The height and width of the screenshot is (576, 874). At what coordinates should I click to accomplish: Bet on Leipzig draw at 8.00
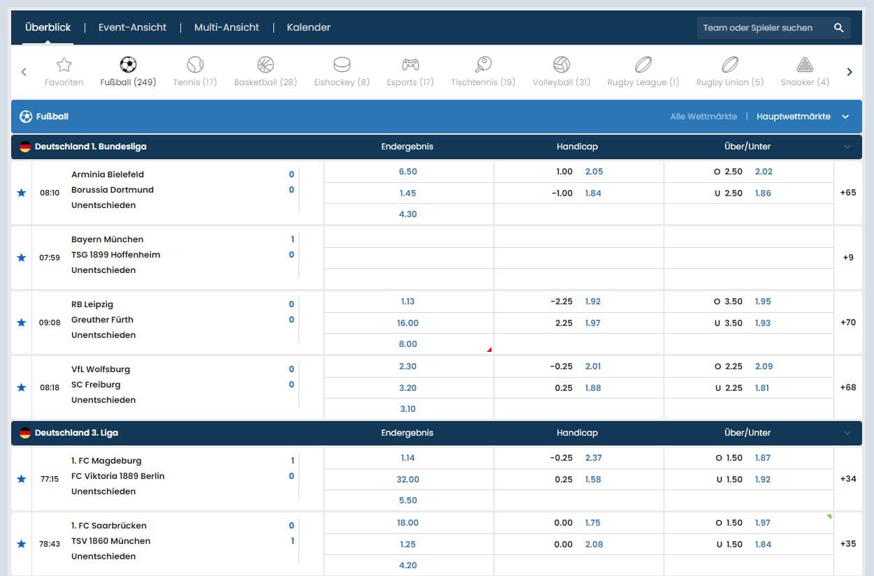pos(408,344)
